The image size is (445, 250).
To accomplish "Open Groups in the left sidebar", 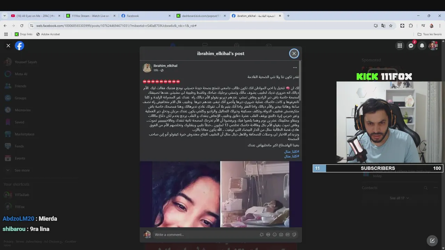I will (20, 98).
